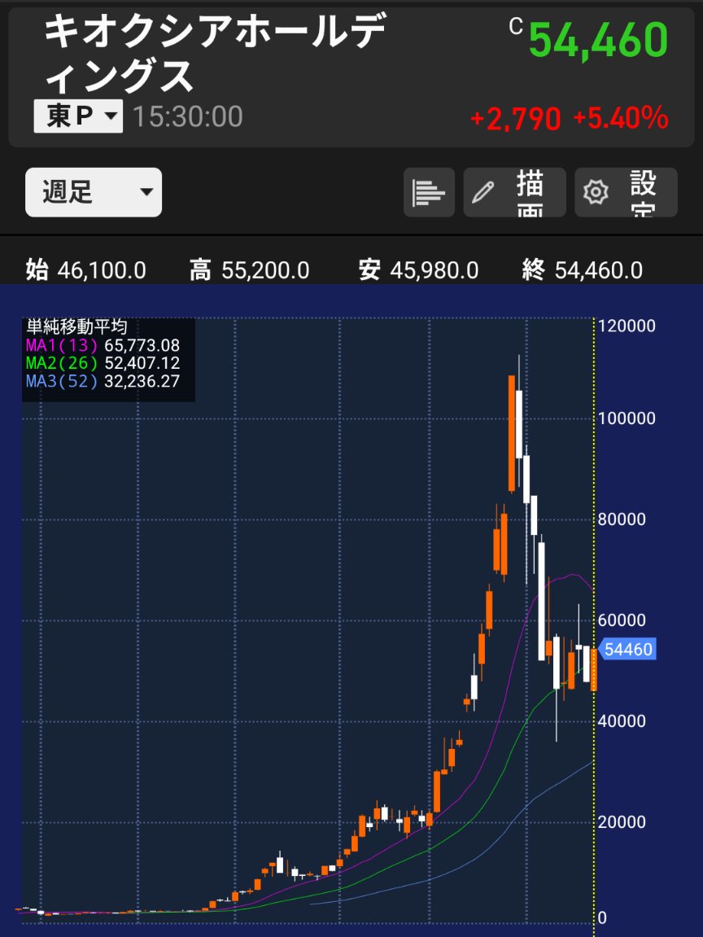Click the 単純移動平均 legend title

point(76,327)
